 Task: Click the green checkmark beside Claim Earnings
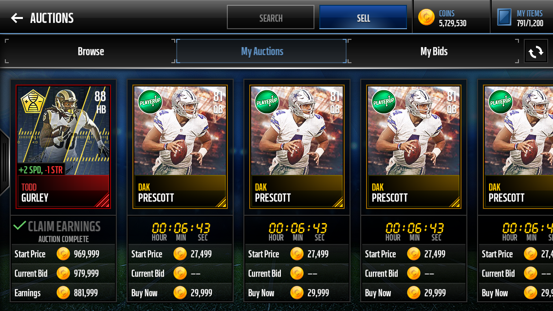click(19, 225)
